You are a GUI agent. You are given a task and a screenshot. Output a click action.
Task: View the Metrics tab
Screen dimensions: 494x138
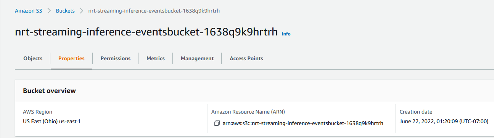coord(156,58)
